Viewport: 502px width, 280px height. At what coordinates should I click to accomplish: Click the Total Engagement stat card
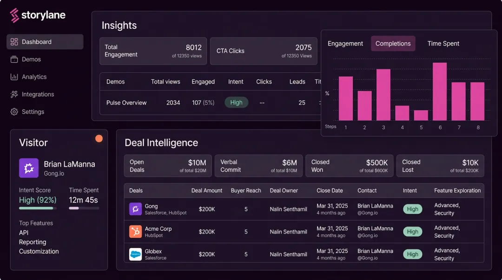[x=153, y=51]
